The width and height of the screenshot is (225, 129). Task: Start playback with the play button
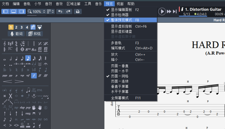tap(162, 11)
